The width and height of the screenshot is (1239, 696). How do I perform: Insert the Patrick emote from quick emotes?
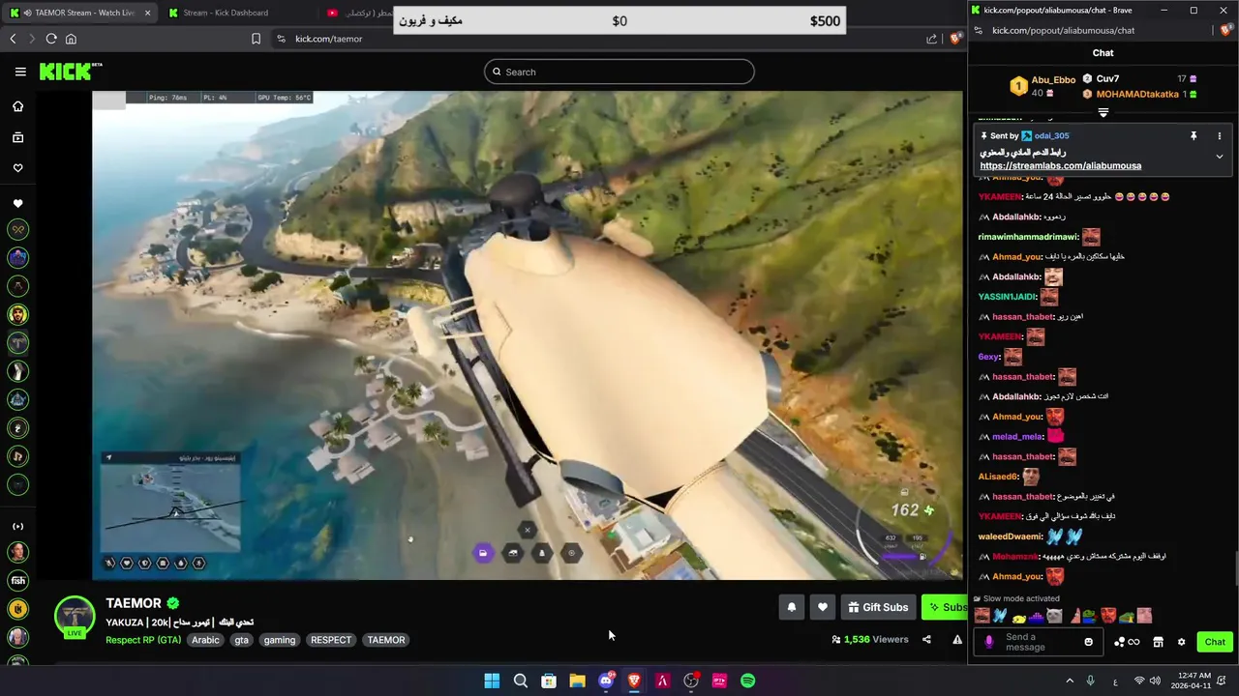[1075, 616]
